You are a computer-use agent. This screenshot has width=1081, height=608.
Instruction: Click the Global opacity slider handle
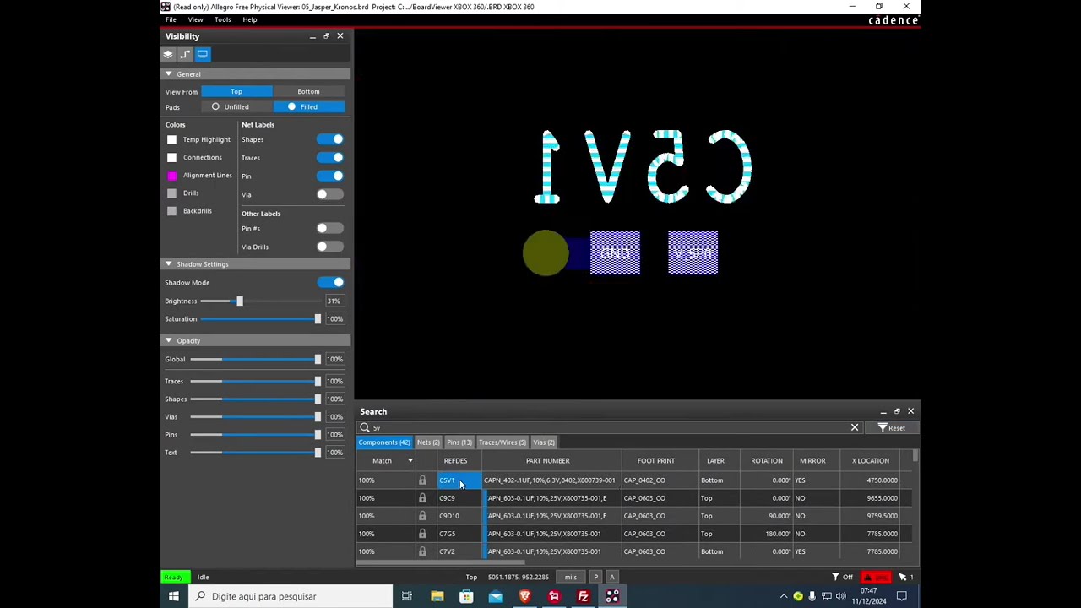(318, 359)
